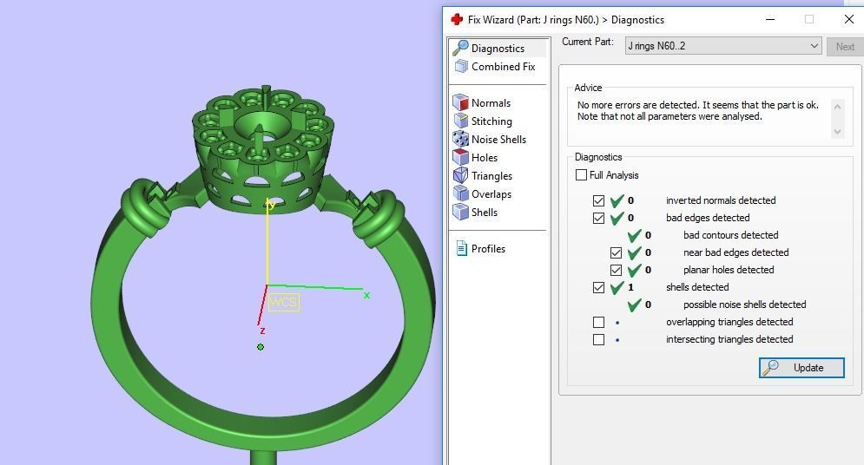This screenshot has height=465, width=864.
Task: Select the Holes step
Action: coord(485,157)
